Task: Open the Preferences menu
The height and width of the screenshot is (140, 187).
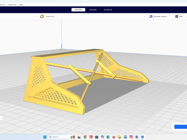Action: click(x=12, y=5)
